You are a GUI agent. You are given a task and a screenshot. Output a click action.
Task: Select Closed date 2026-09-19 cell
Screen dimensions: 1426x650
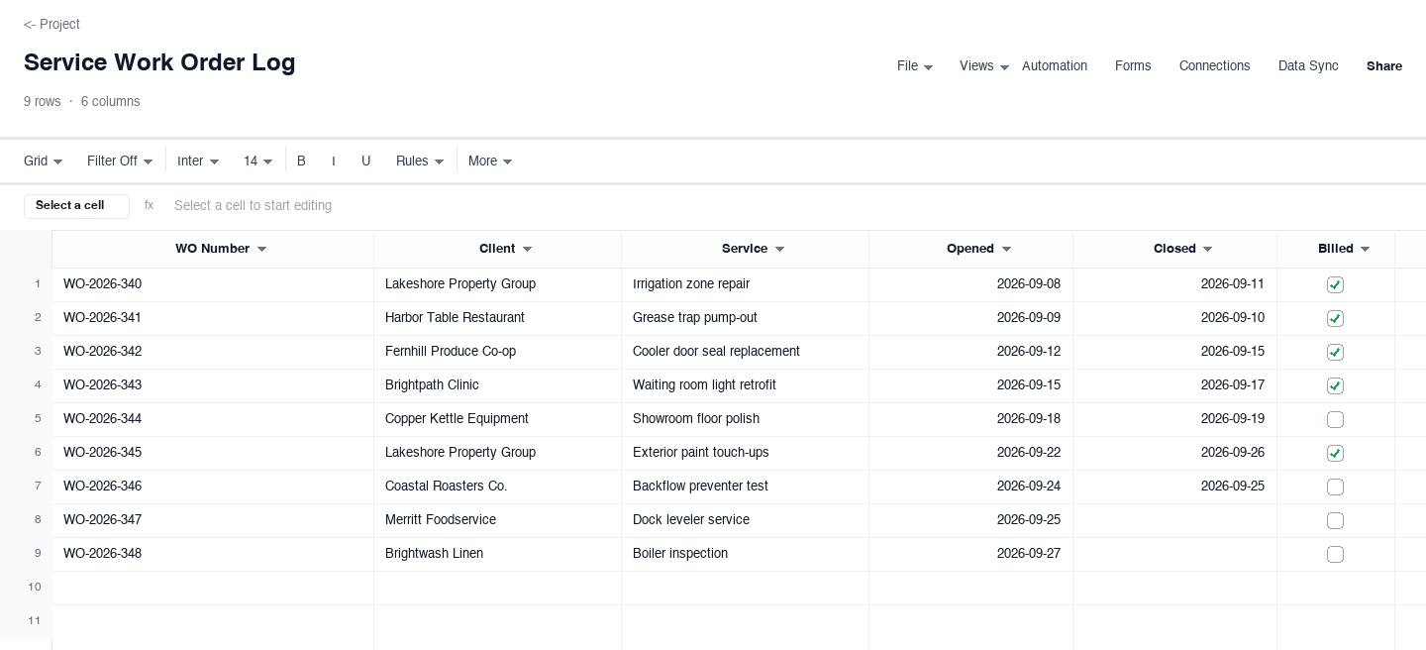click(x=1174, y=419)
